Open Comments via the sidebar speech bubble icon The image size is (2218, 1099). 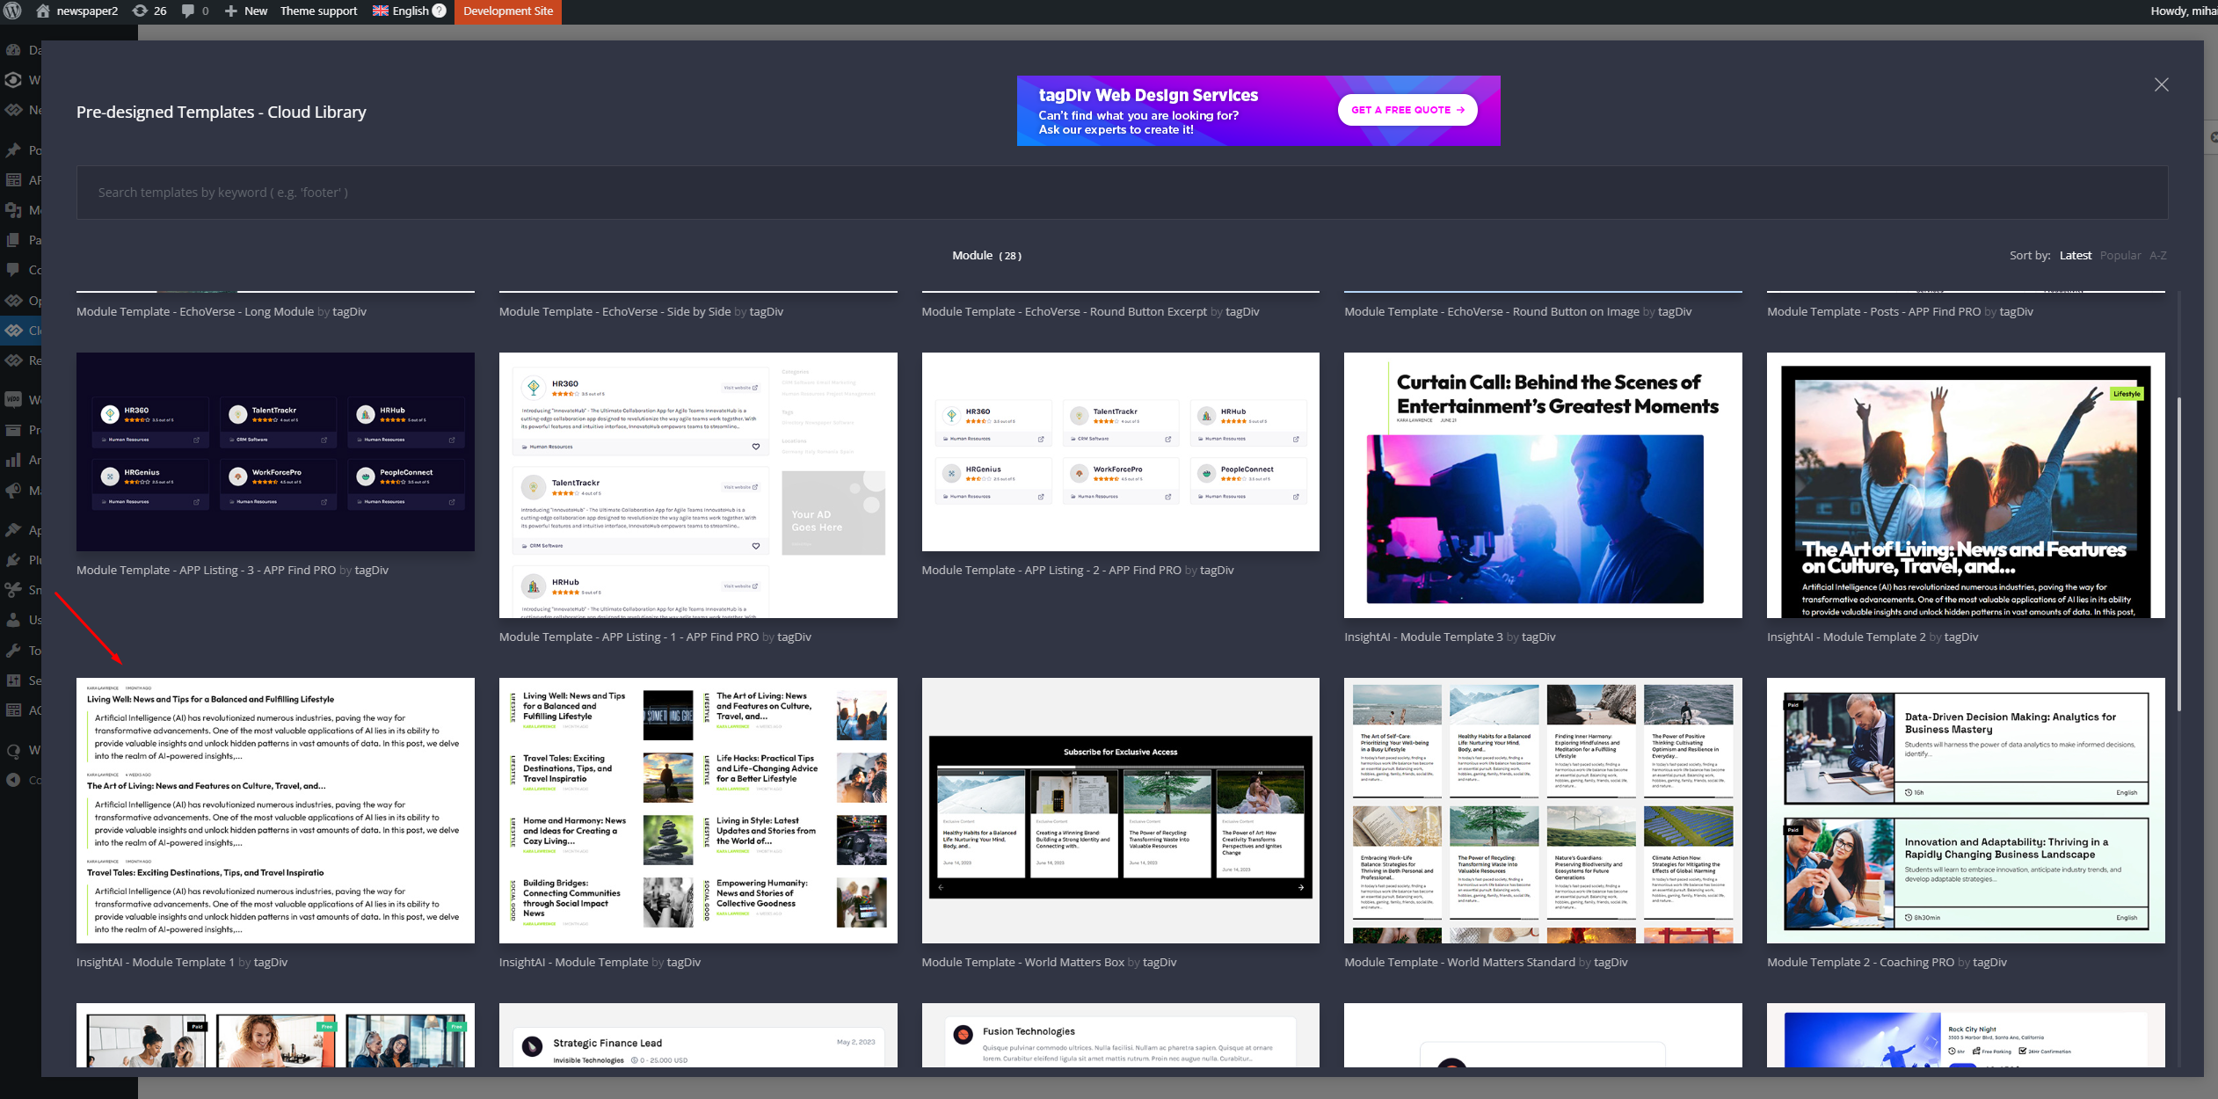pyautogui.click(x=13, y=270)
